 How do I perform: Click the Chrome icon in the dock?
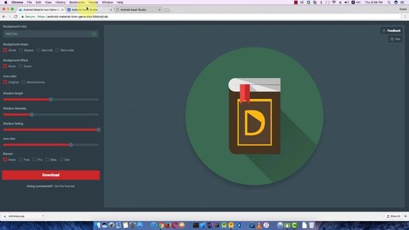160,226
